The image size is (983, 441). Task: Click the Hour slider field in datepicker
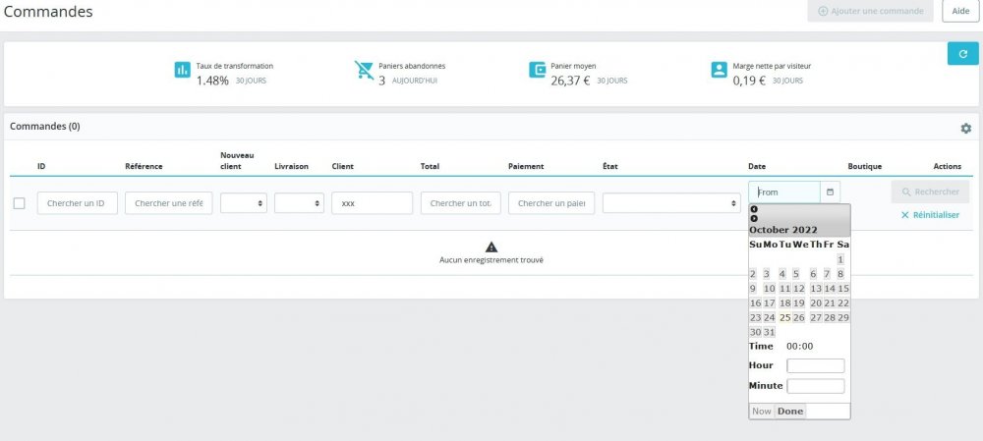tap(816, 365)
